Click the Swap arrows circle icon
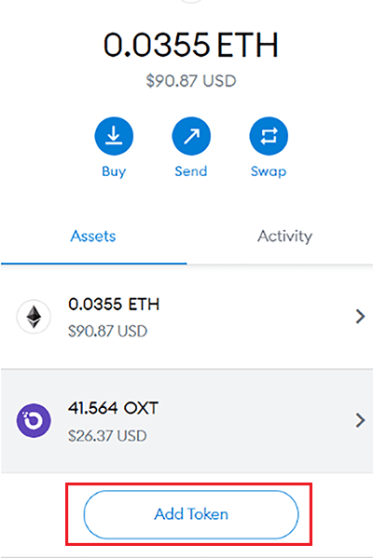This screenshot has height=558, width=373. pos(269,136)
